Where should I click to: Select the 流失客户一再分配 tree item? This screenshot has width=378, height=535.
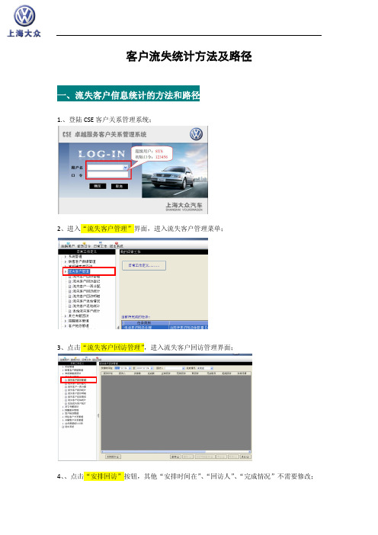tap(86, 286)
